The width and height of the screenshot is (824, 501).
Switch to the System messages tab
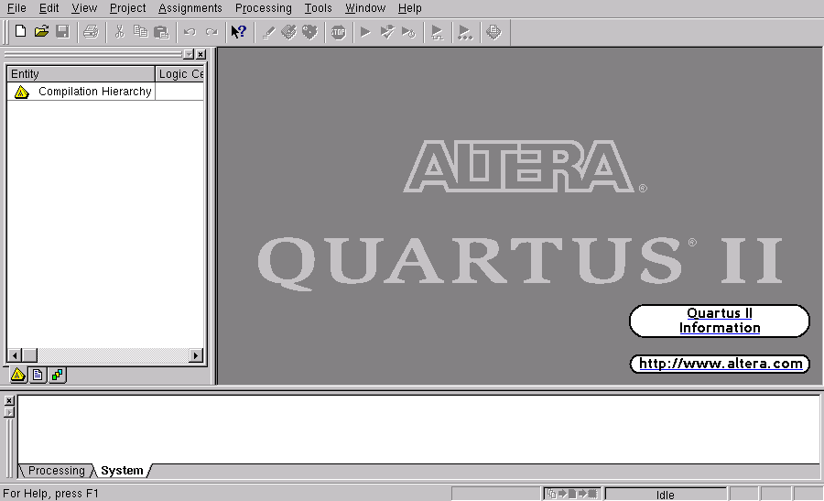pyautogui.click(x=122, y=471)
